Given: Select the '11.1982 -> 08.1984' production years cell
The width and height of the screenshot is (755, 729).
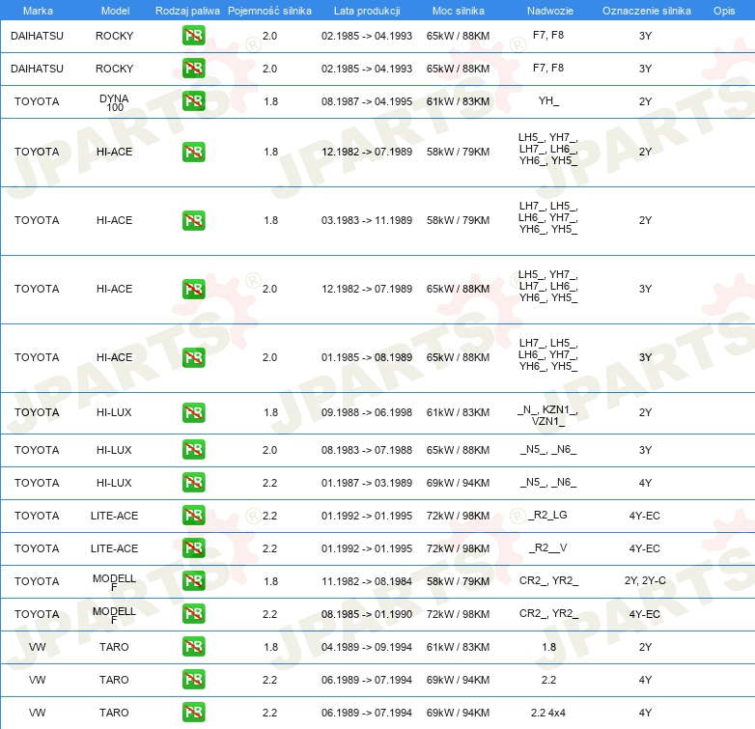Looking at the screenshot, I should (x=367, y=581).
